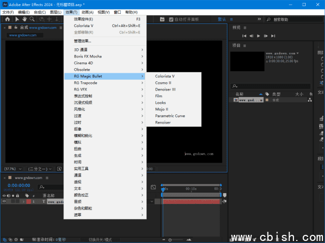Viewport: 325px width, 243px height.
Task: Open the resolution dropdown in viewer
Action: point(39,169)
